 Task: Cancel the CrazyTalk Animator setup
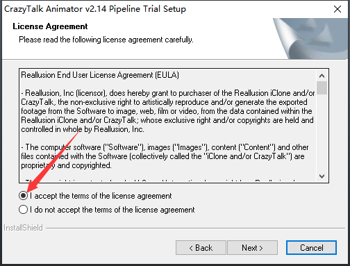tap(311, 248)
